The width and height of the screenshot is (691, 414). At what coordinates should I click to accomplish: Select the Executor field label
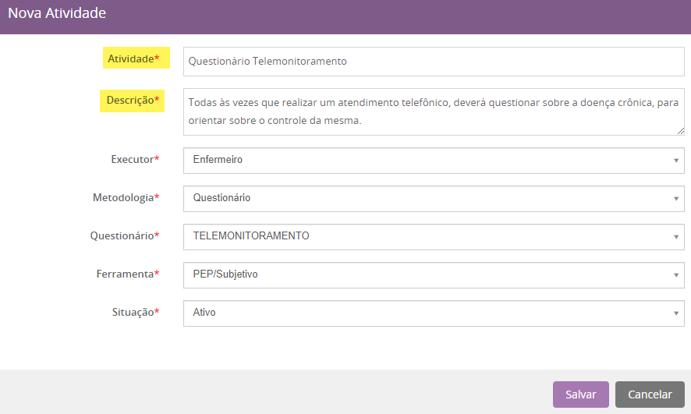[134, 160]
